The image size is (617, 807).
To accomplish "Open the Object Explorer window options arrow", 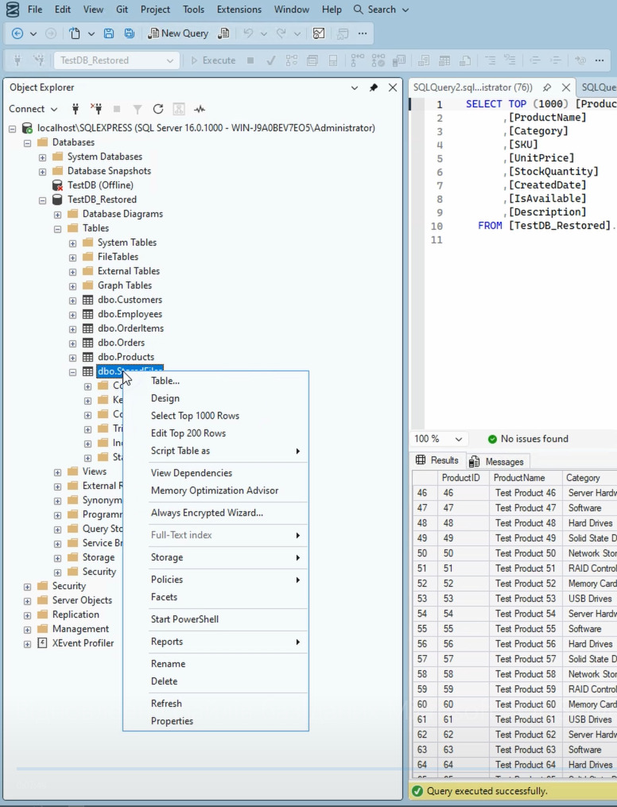I will pos(355,88).
